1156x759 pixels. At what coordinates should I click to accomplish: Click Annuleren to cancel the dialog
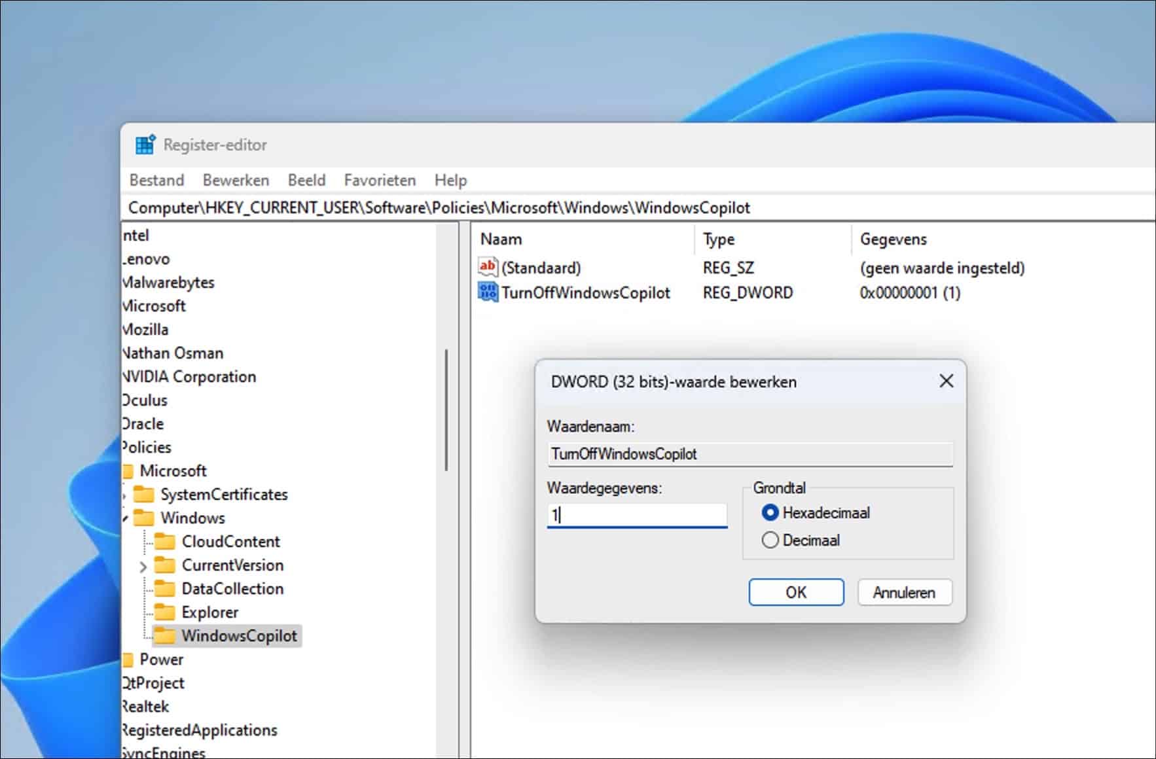[904, 591]
